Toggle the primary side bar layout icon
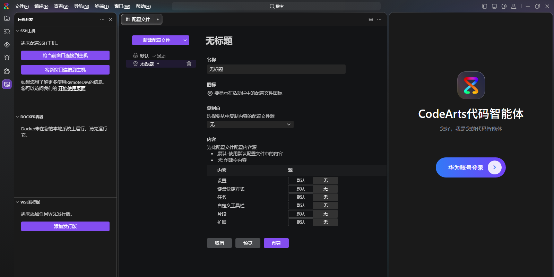Image resolution: width=554 pixels, height=277 pixels. coord(485,6)
